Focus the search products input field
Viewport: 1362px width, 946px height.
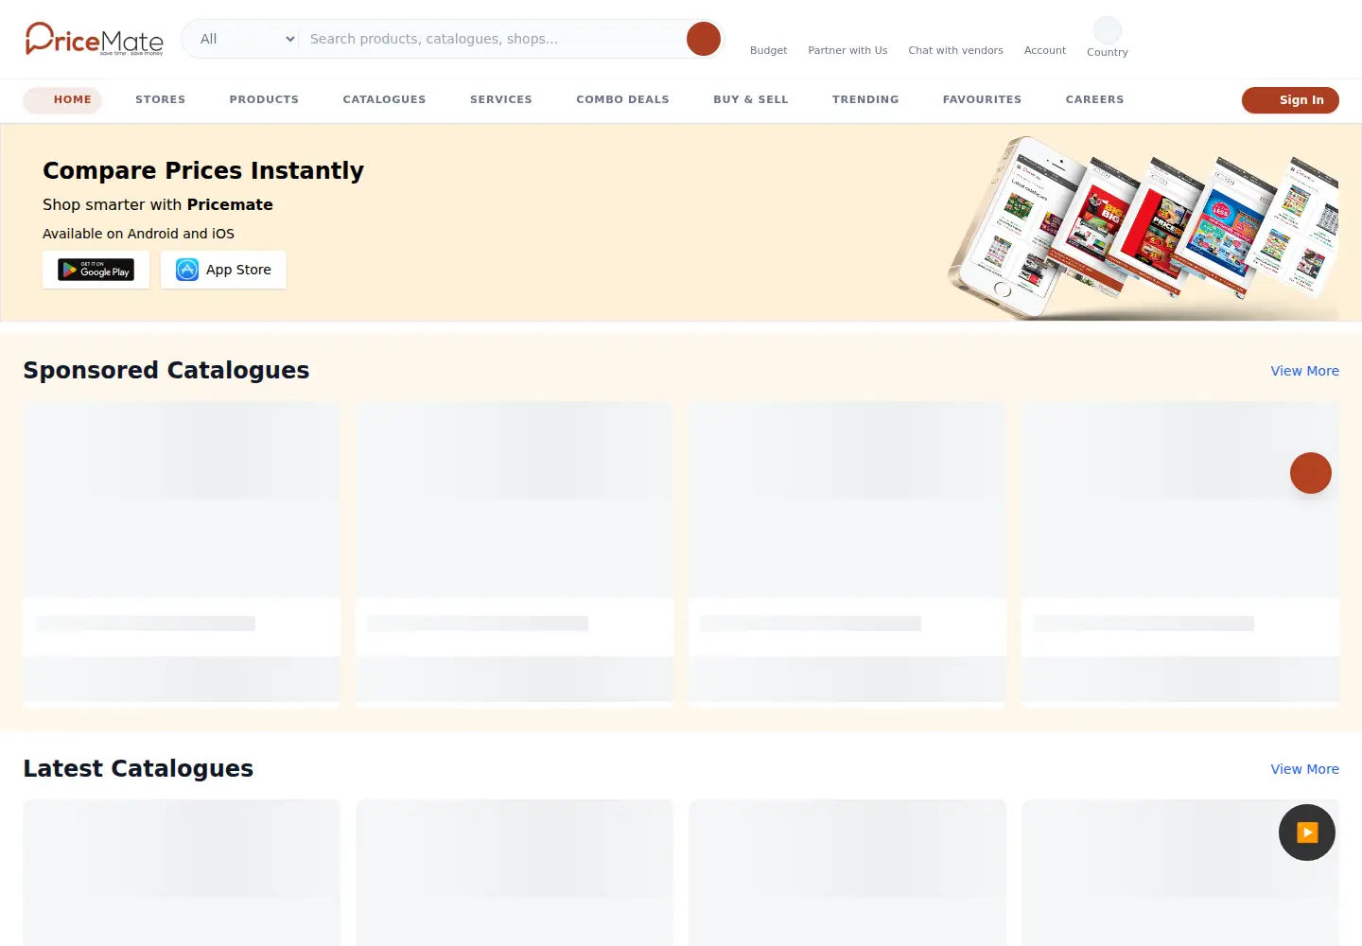pyautogui.click(x=492, y=39)
